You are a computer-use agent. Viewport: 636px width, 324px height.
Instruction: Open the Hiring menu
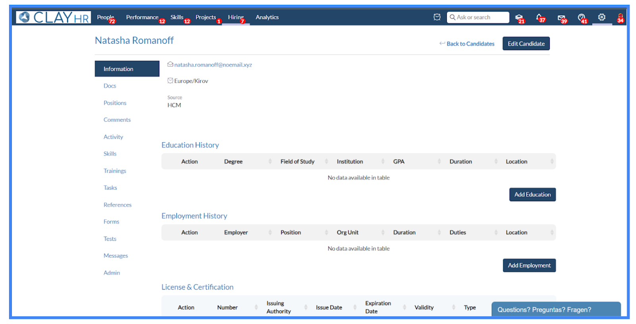coord(236,17)
